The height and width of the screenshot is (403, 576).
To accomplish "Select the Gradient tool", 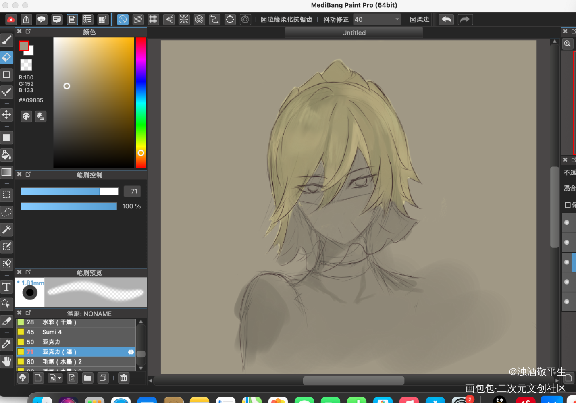I will click(x=6, y=172).
